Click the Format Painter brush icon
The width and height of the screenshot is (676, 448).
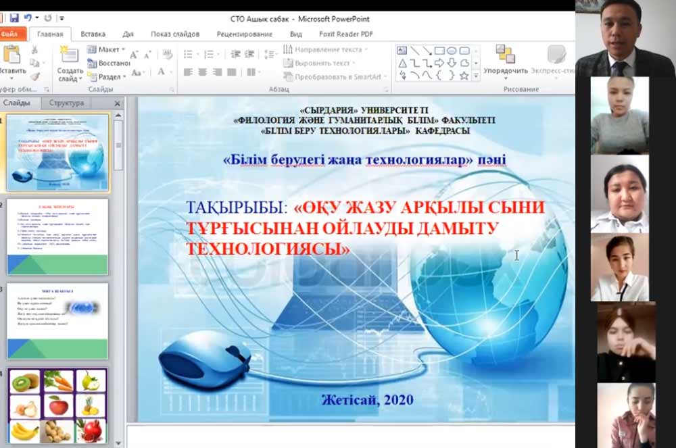pos(34,76)
